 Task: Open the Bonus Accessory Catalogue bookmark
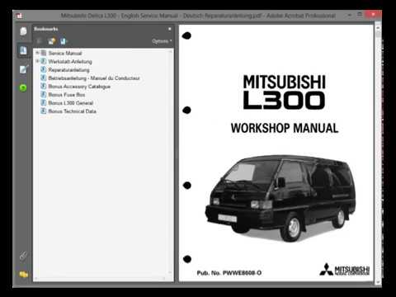pos(79,87)
